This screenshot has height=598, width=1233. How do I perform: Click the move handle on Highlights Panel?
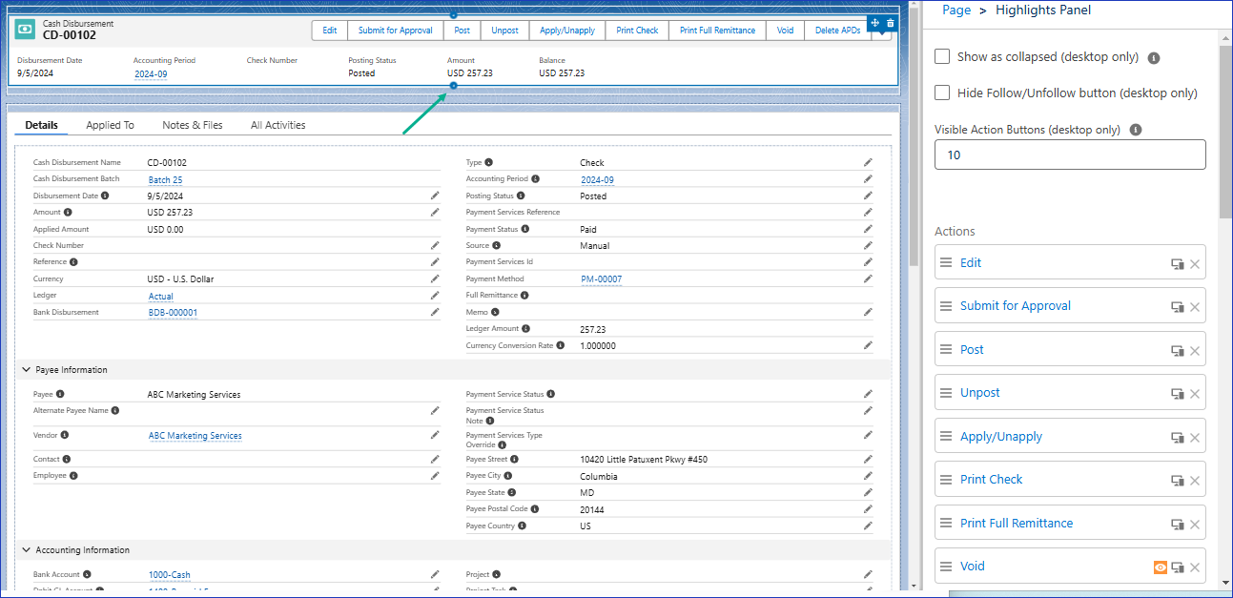[x=875, y=23]
